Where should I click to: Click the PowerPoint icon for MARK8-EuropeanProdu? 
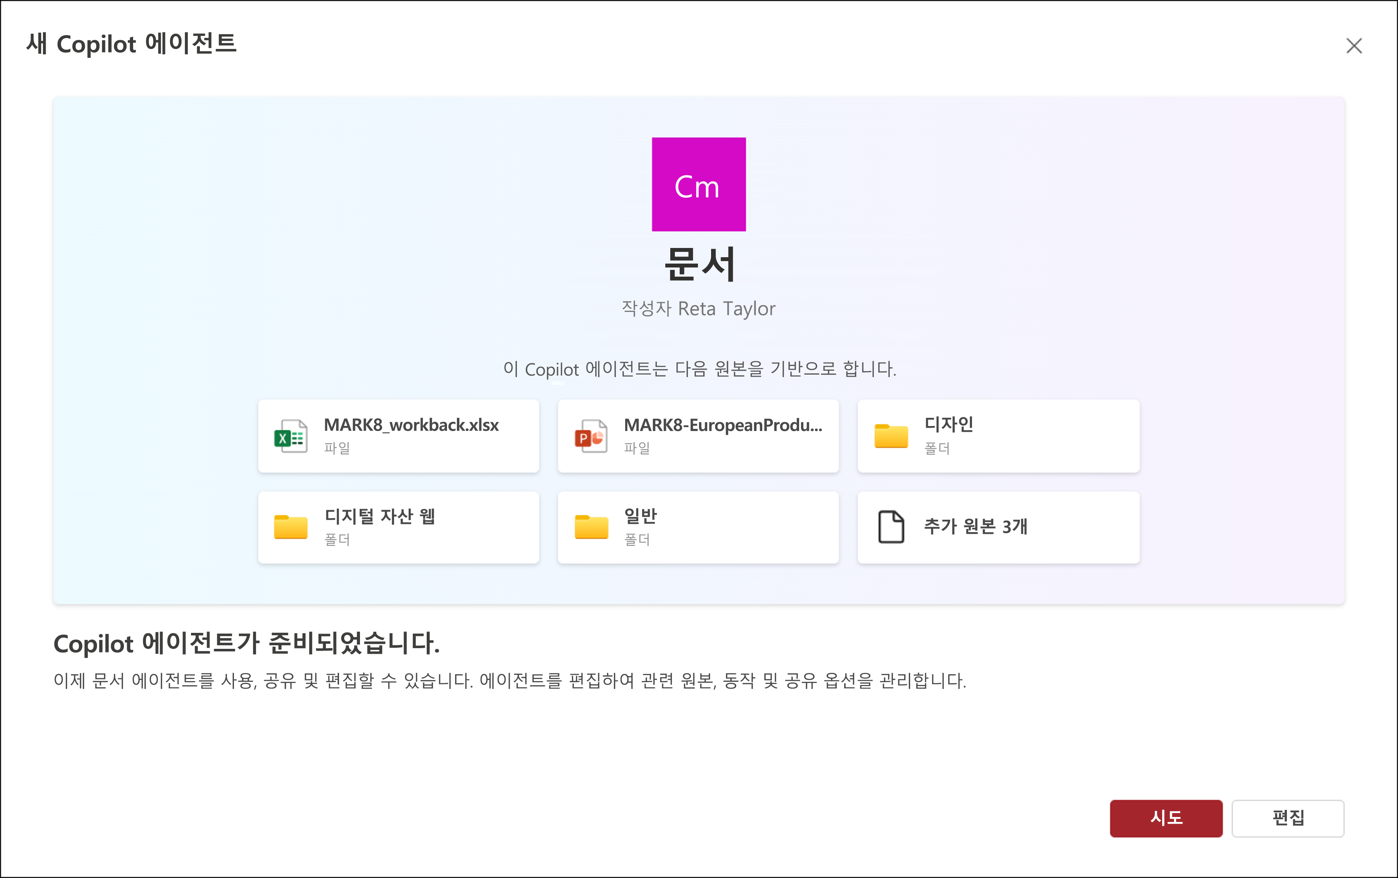(590, 436)
